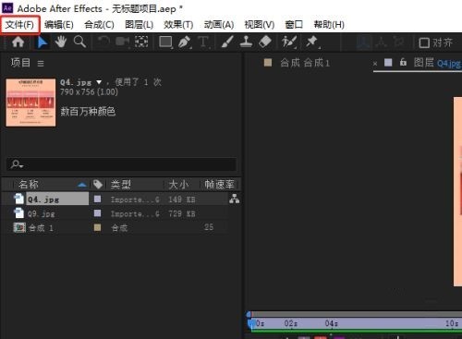Open the 文件(F) menu
The width and height of the screenshot is (462, 339).
click(19, 25)
